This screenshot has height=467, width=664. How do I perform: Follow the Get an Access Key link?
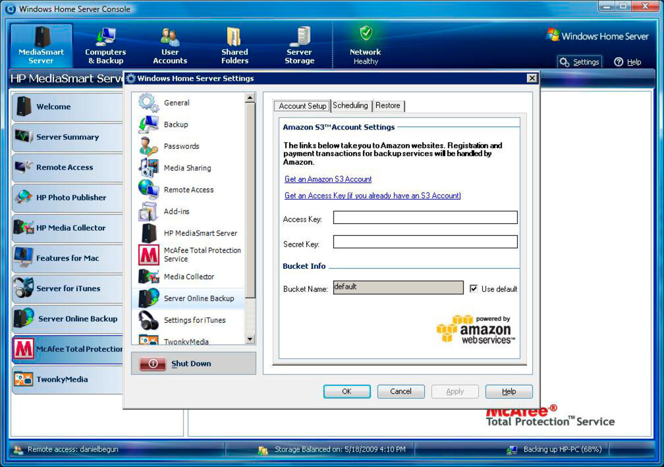pyautogui.click(x=373, y=195)
